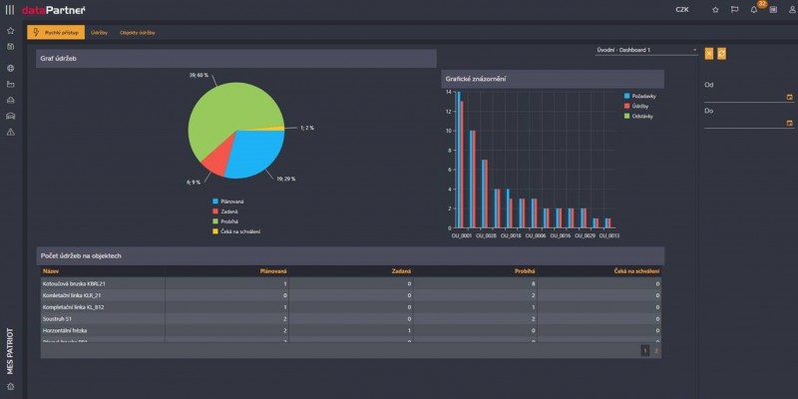Open the globe icon in the sidebar
The height and width of the screenshot is (399, 798).
click(x=10, y=68)
